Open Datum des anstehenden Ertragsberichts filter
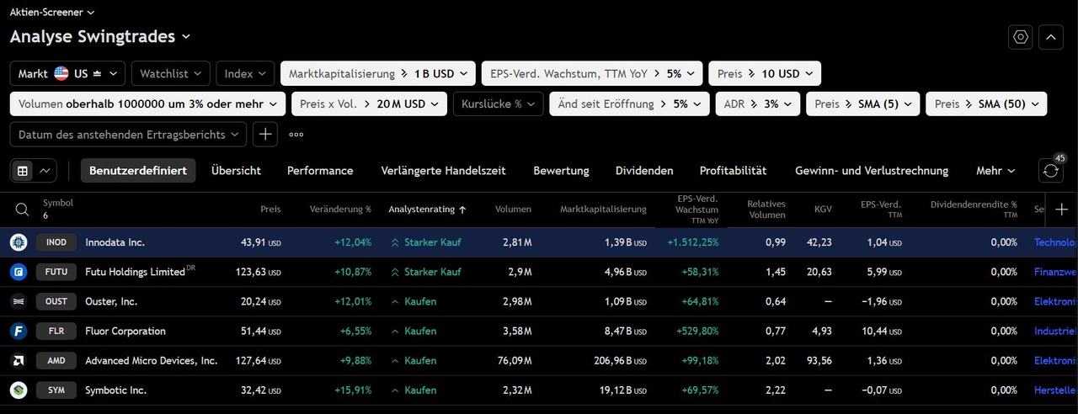 click(x=128, y=134)
